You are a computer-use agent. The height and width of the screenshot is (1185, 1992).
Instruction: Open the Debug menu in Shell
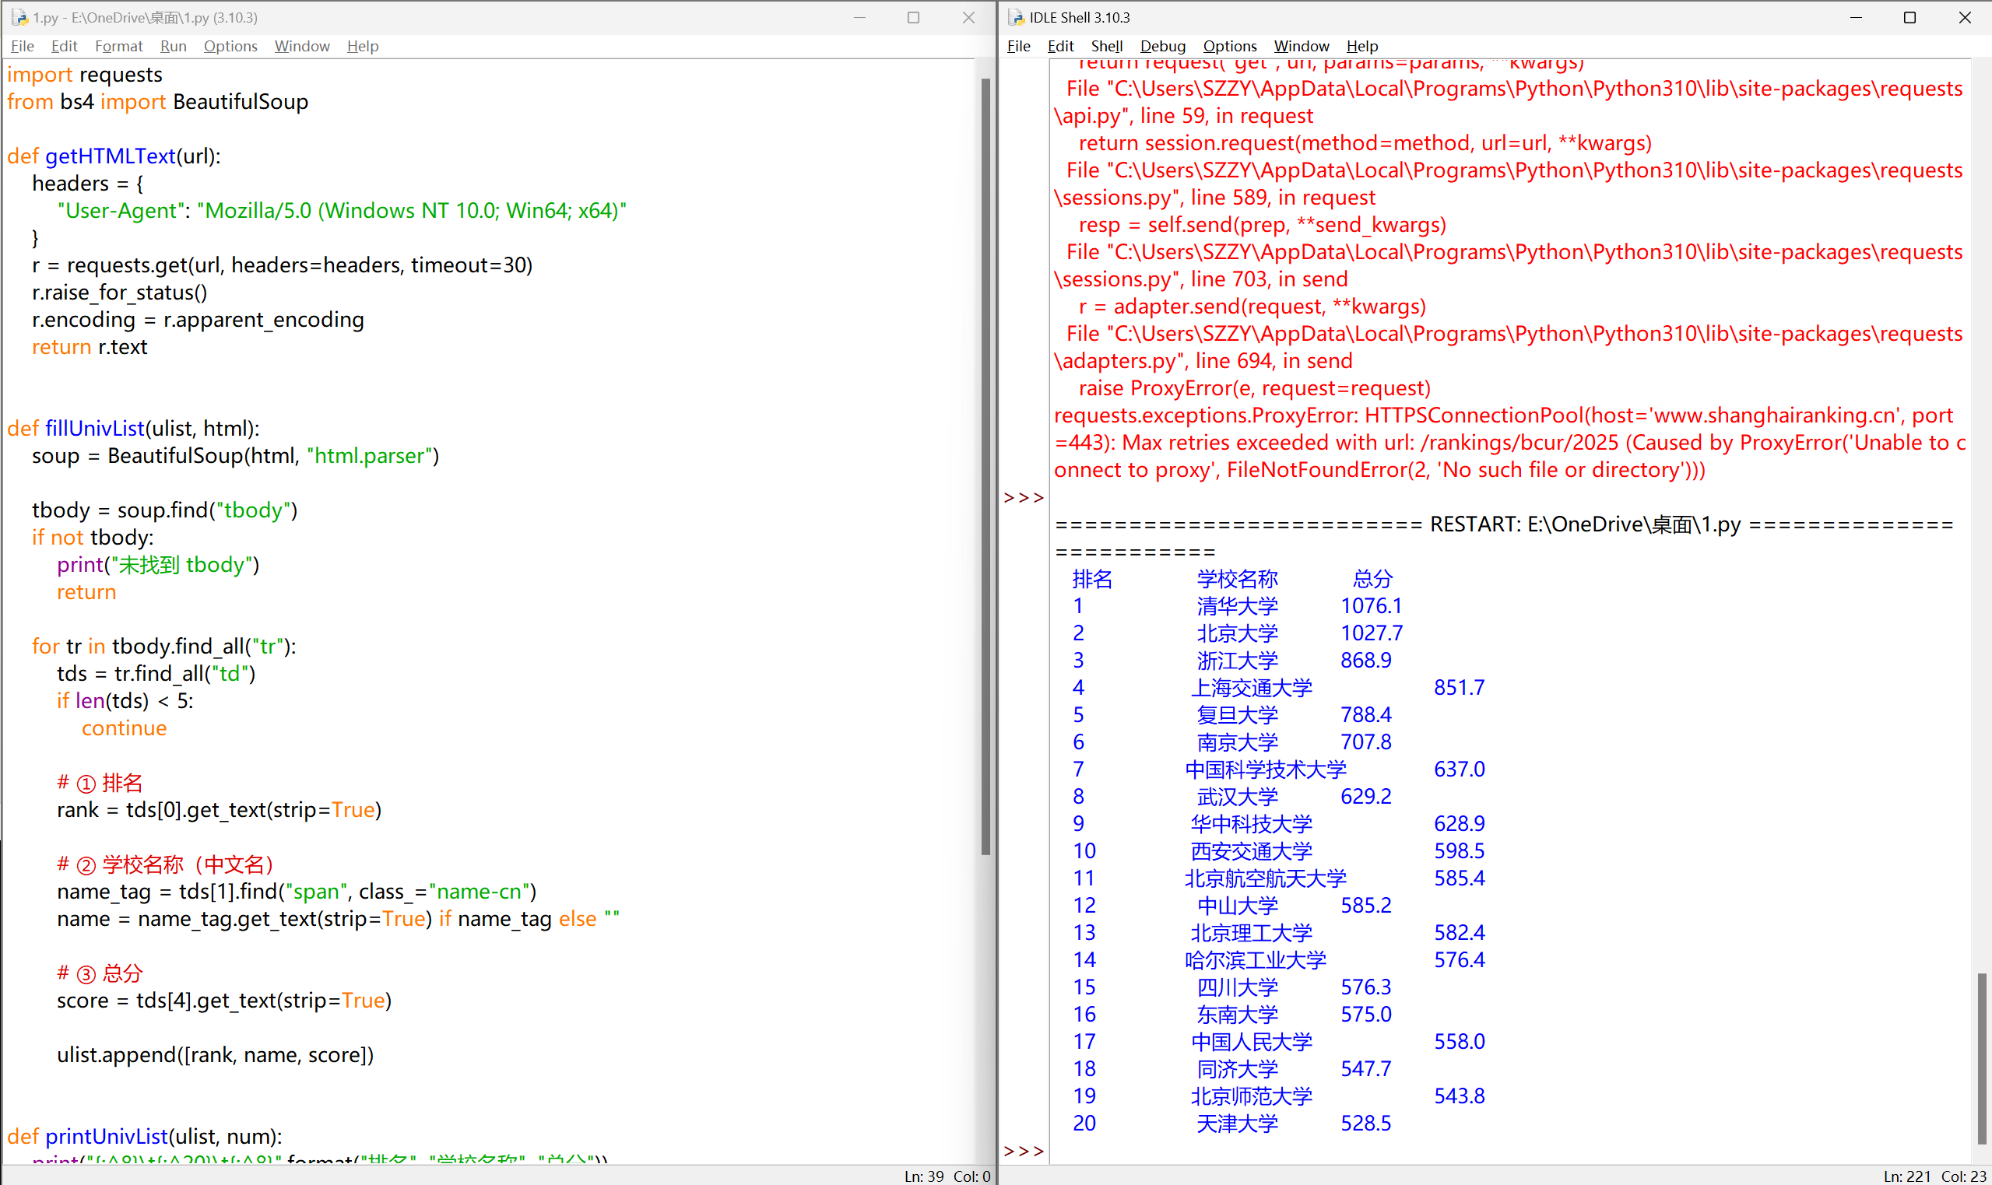click(x=1162, y=45)
